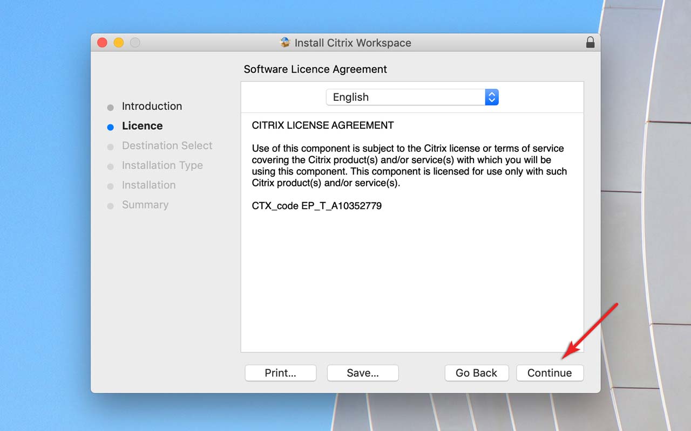691x431 pixels.
Task: Click the Installation step above Summary
Action: (148, 185)
